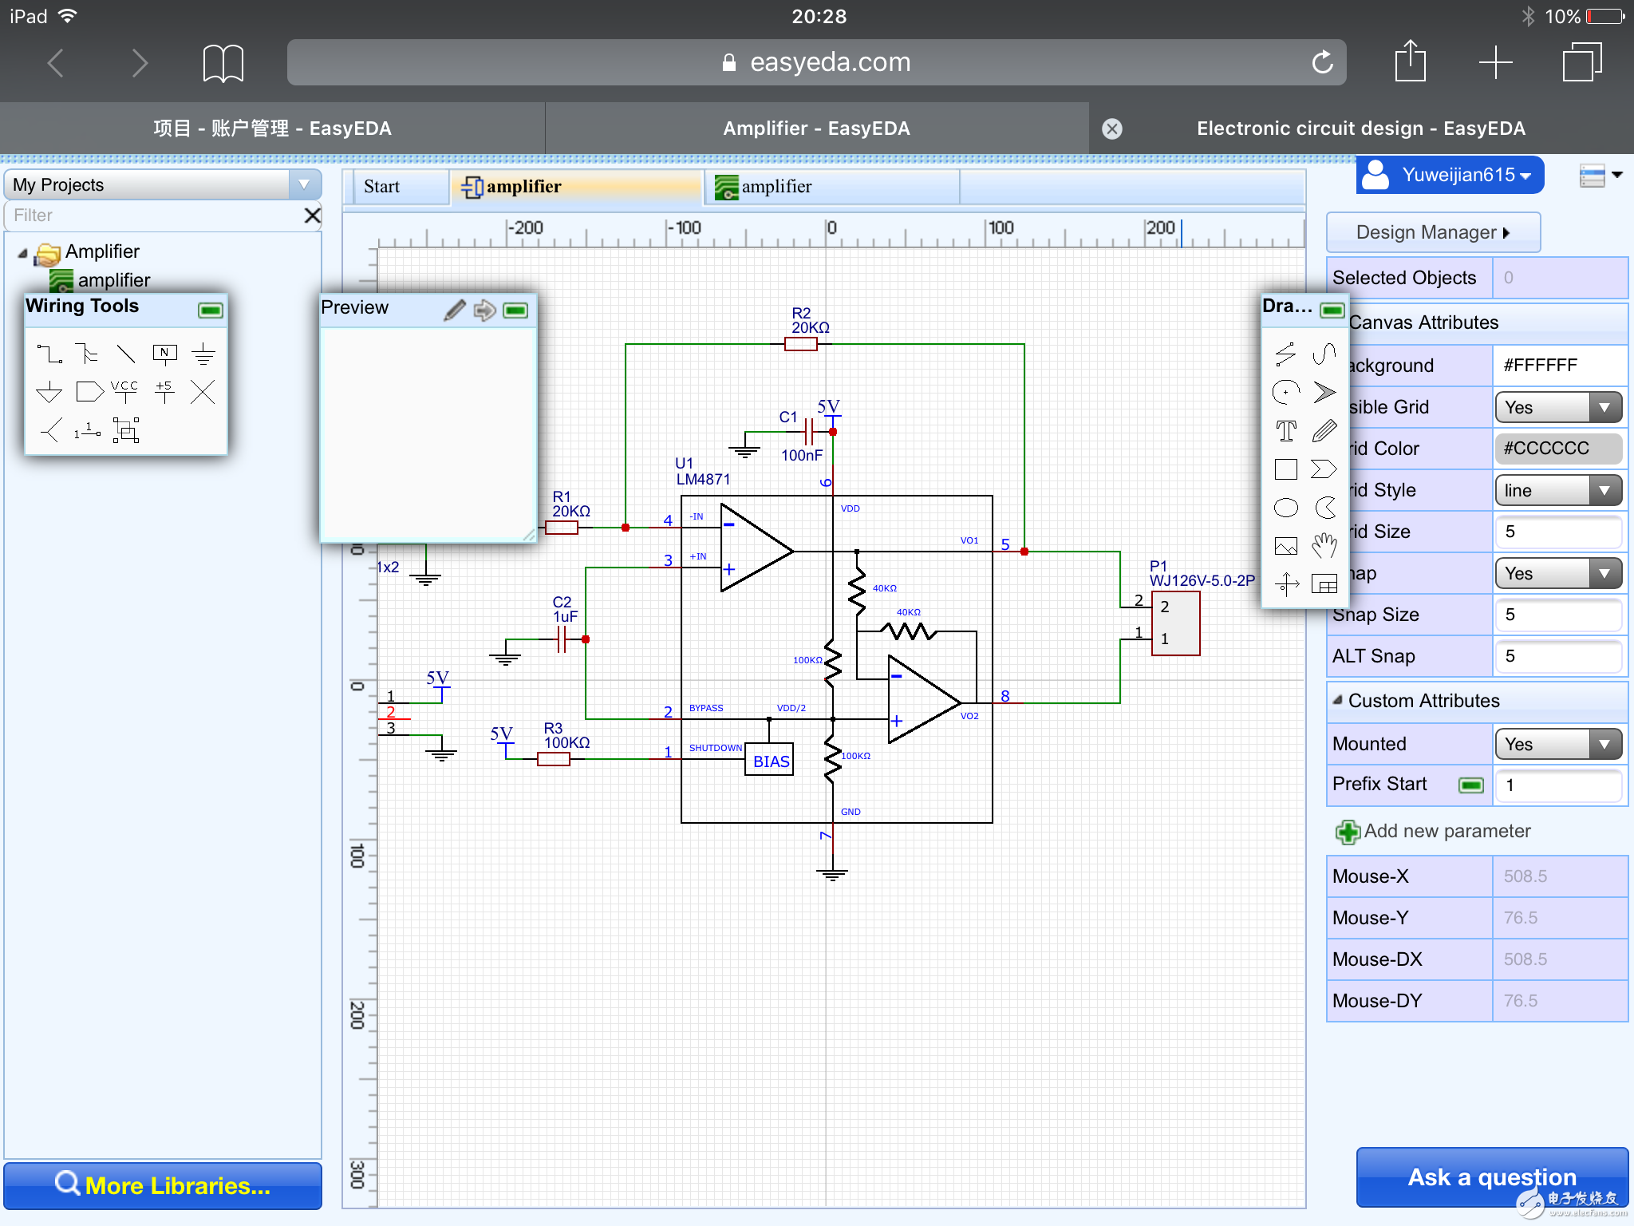Viewport: 1634px width, 1226px height.
Task: Minimize the Wiring Tools panel
Action: coord(211,310)
